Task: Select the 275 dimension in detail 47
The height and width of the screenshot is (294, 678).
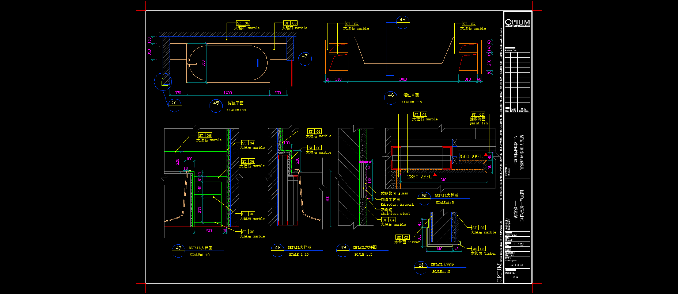Action: click(x=200, y=210)
